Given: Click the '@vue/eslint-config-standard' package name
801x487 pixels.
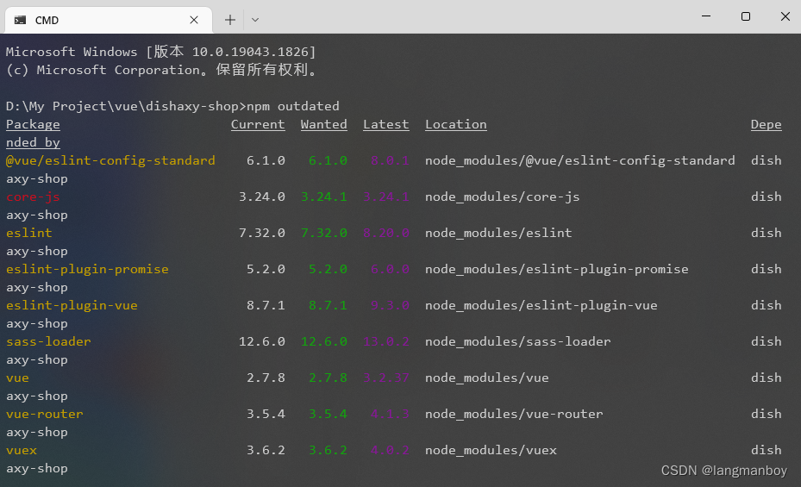Looking at the screenshot, I should click(111, 161).
